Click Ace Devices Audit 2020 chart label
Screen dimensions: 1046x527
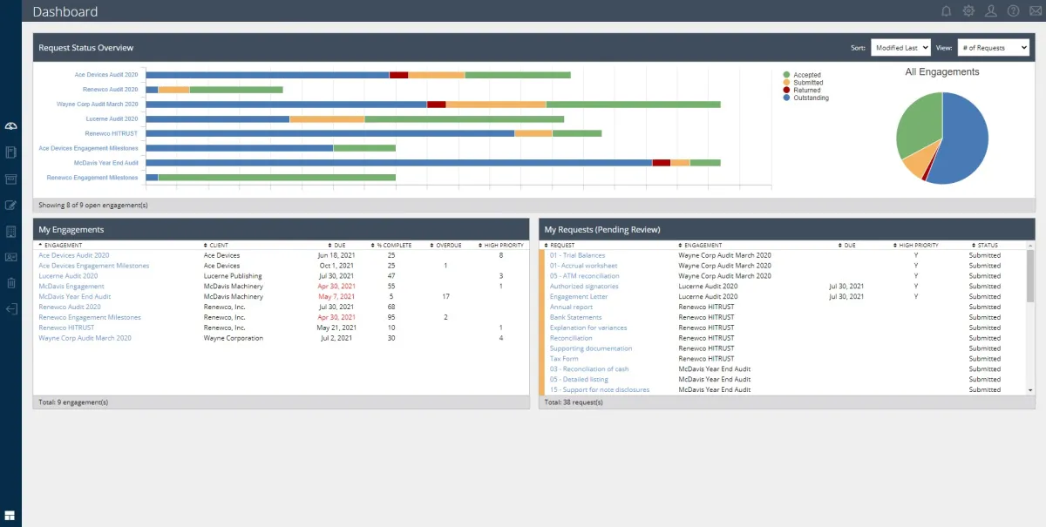click(106, 75)
